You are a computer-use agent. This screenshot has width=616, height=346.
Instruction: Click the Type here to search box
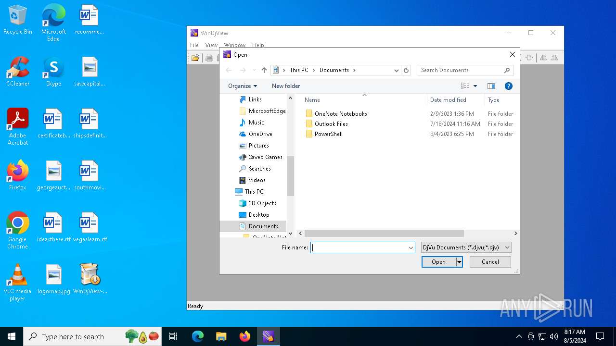pyautogui.click(x=92, y=336)
